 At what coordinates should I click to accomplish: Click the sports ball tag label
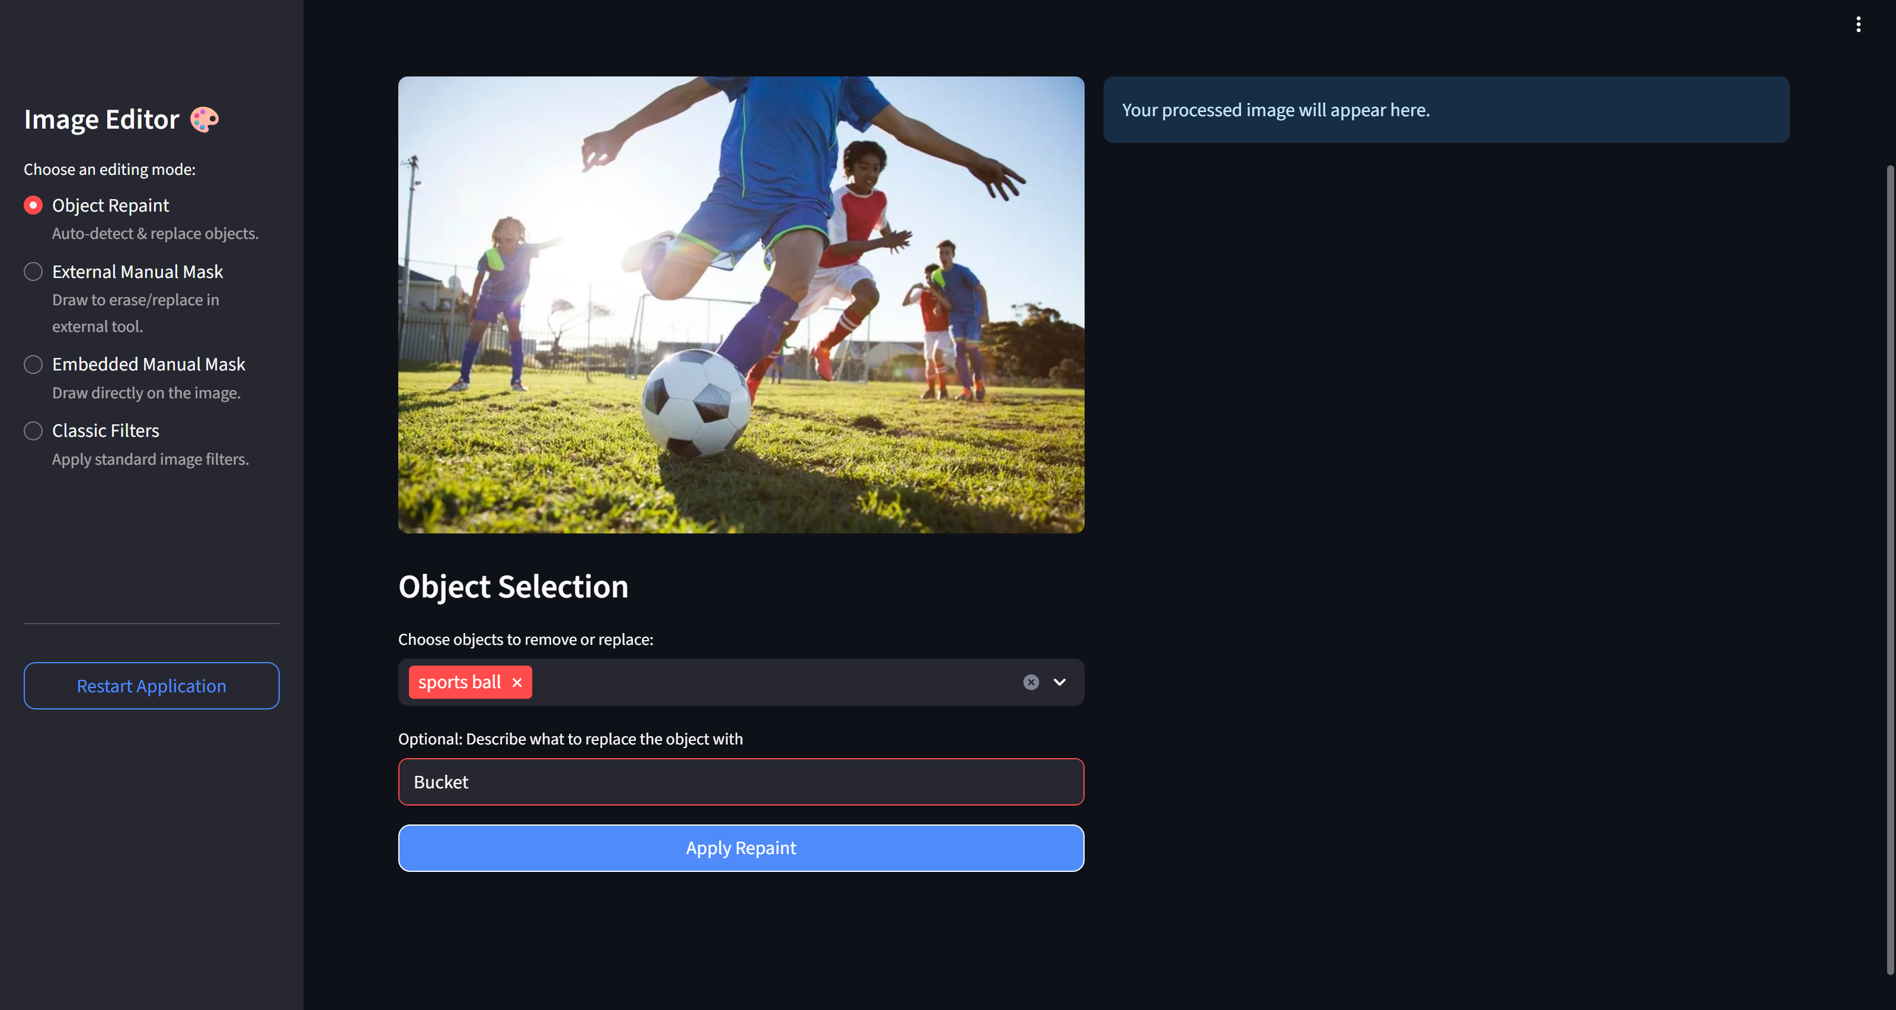pos(459,682)
